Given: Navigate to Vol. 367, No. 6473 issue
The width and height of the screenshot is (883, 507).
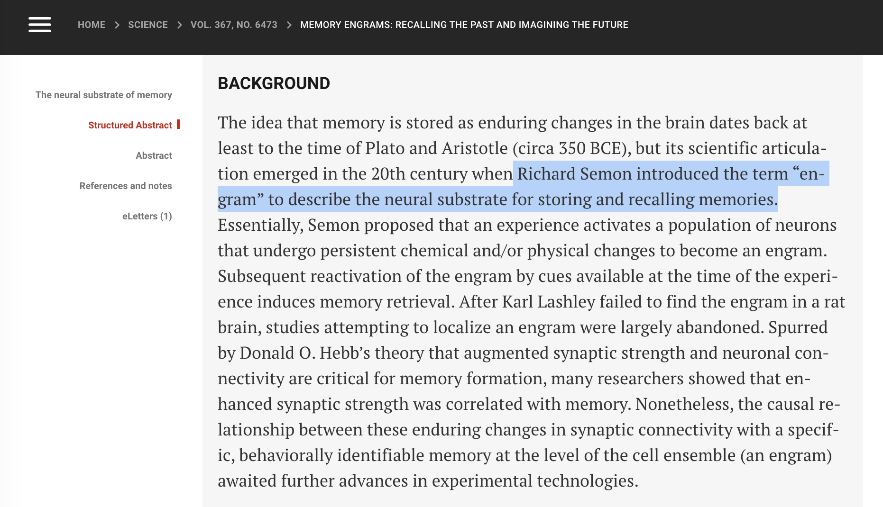Looking at the screenshot, I should coord(234,25).
